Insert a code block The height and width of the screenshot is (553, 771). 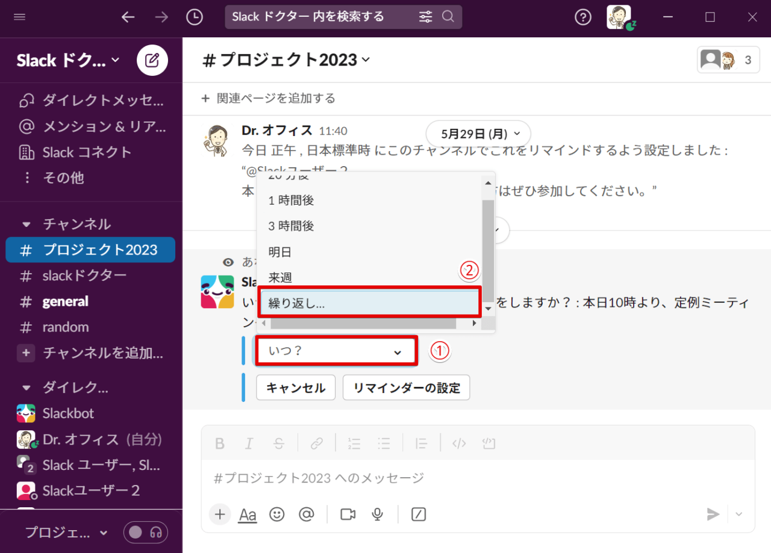point(489,444)
